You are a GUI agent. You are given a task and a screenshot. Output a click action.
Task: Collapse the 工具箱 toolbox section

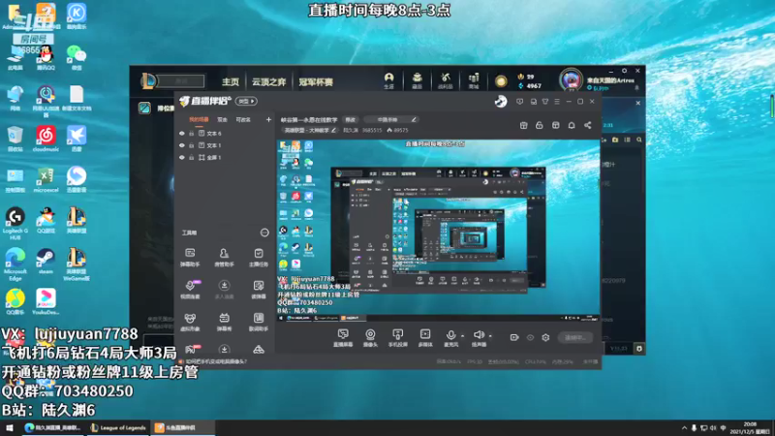point(264,233)
